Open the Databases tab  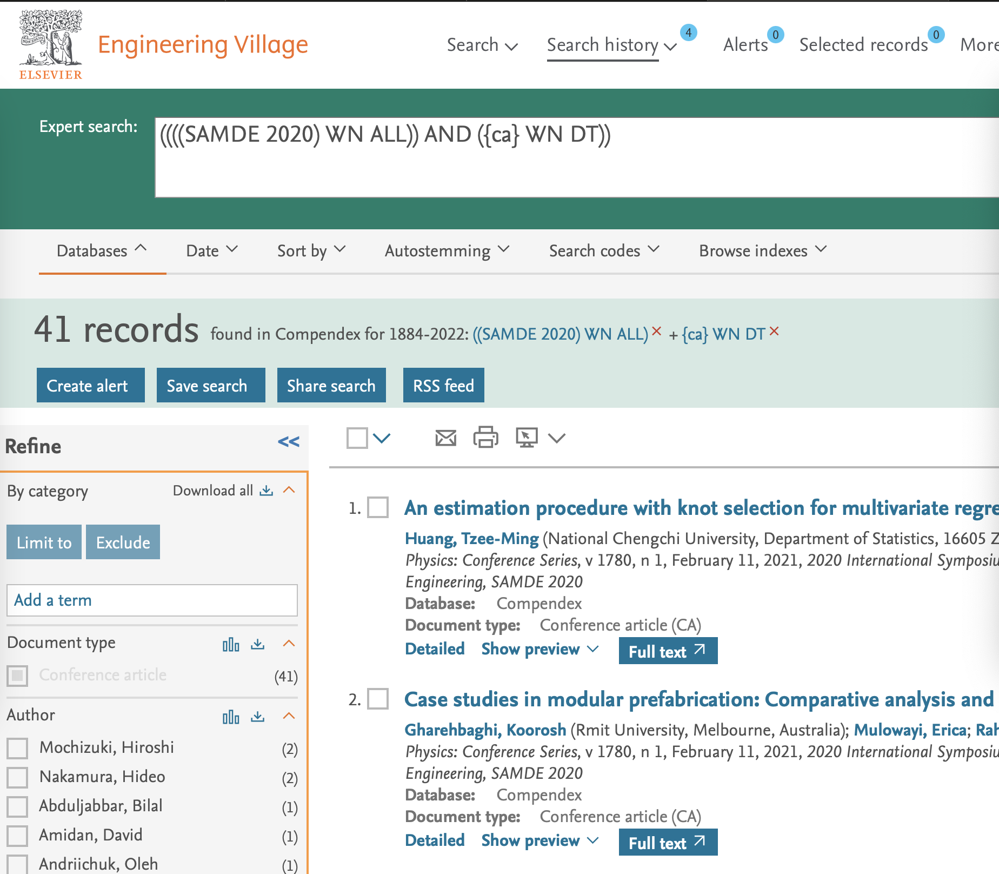[x=102, y=250]
